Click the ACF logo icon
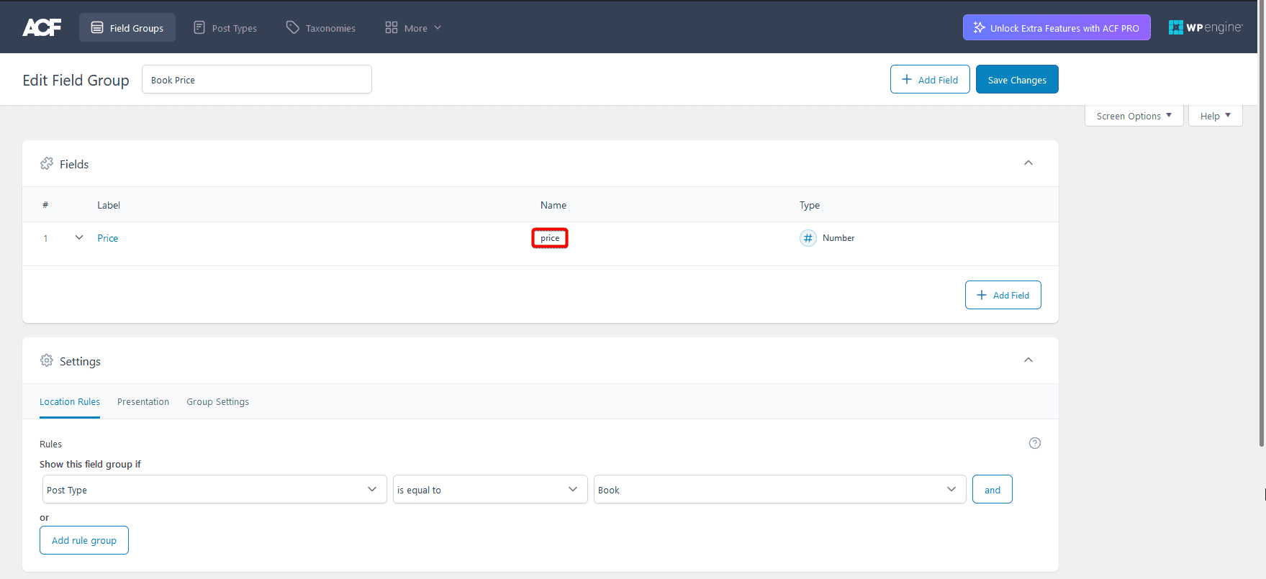 (42, 27)
